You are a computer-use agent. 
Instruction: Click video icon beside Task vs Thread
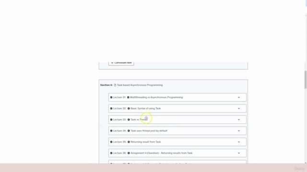(129, 119)
